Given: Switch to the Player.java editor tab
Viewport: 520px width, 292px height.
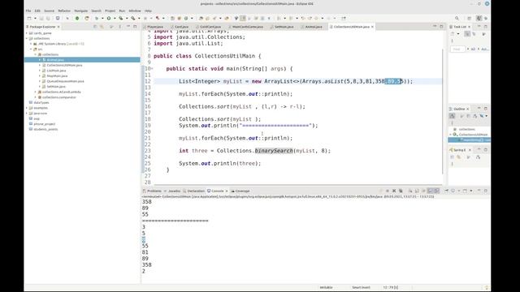Looking at the screenshot, I should pos(155,27).
